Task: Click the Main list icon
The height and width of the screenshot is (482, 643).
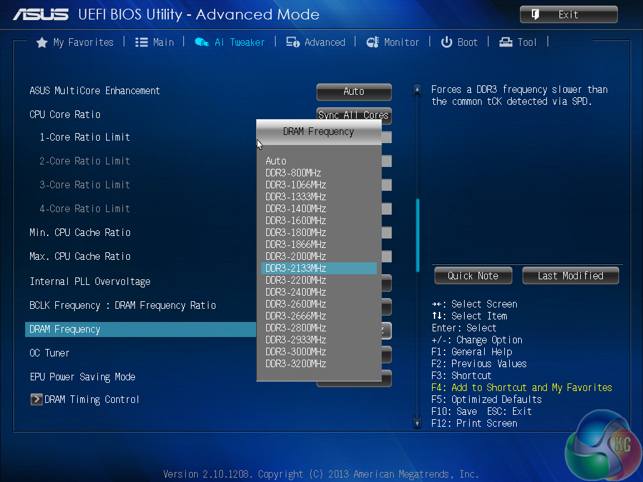Action: 141,42
